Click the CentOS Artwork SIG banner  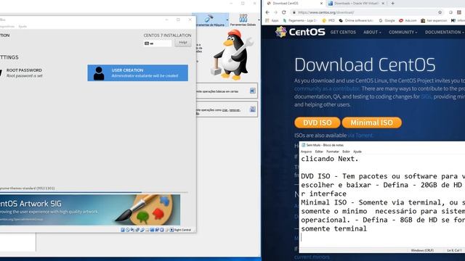click(x=90, y=210)
